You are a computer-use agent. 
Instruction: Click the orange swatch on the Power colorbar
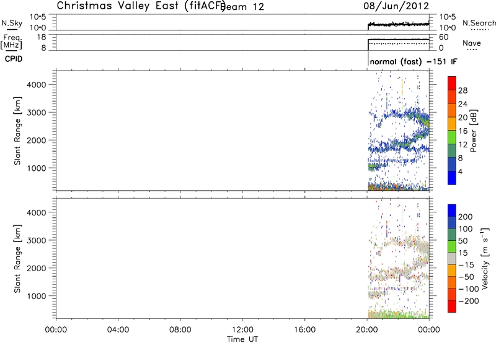pyautogui.click(x=452, y=110)
